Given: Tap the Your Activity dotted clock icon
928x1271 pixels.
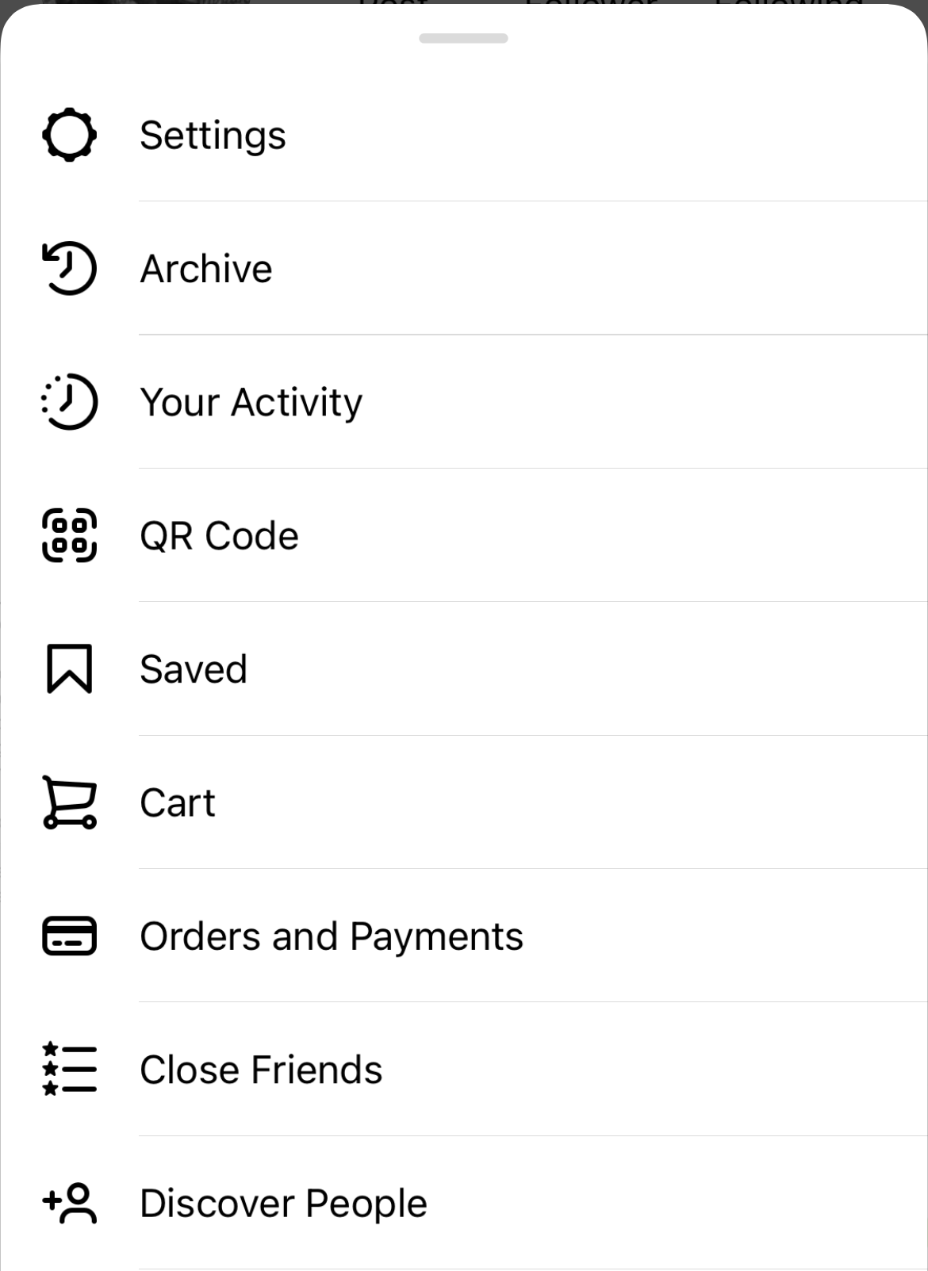Looking at the screenshot, I should tap(69, 401).
